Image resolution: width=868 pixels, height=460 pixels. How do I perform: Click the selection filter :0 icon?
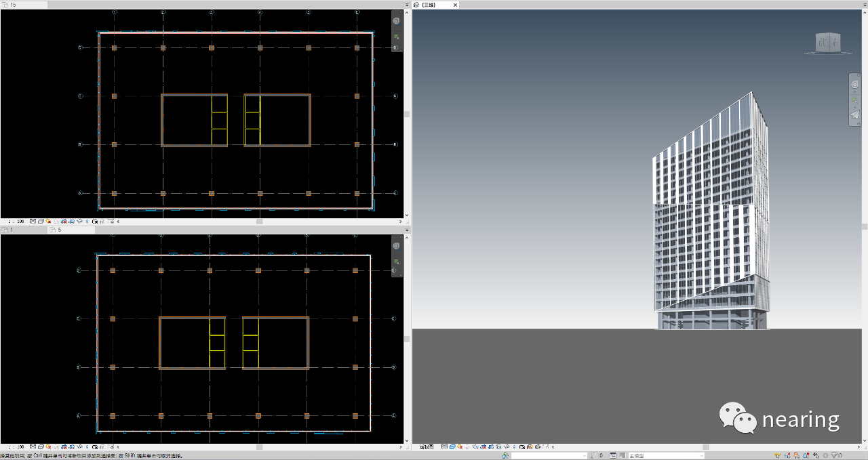point(837,455)
